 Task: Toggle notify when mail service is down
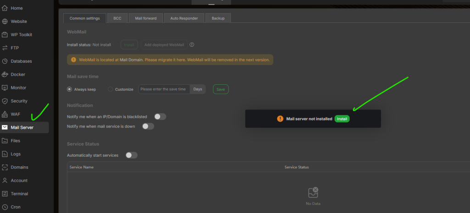[148, 126]
